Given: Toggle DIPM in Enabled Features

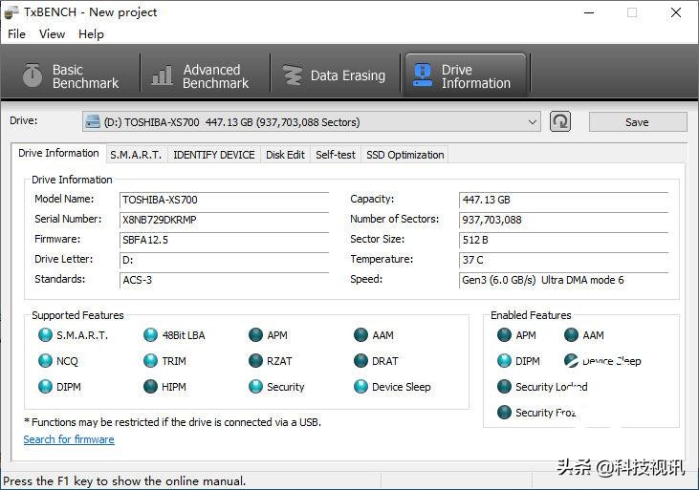Looking at the screenshot, I should 505,361.
